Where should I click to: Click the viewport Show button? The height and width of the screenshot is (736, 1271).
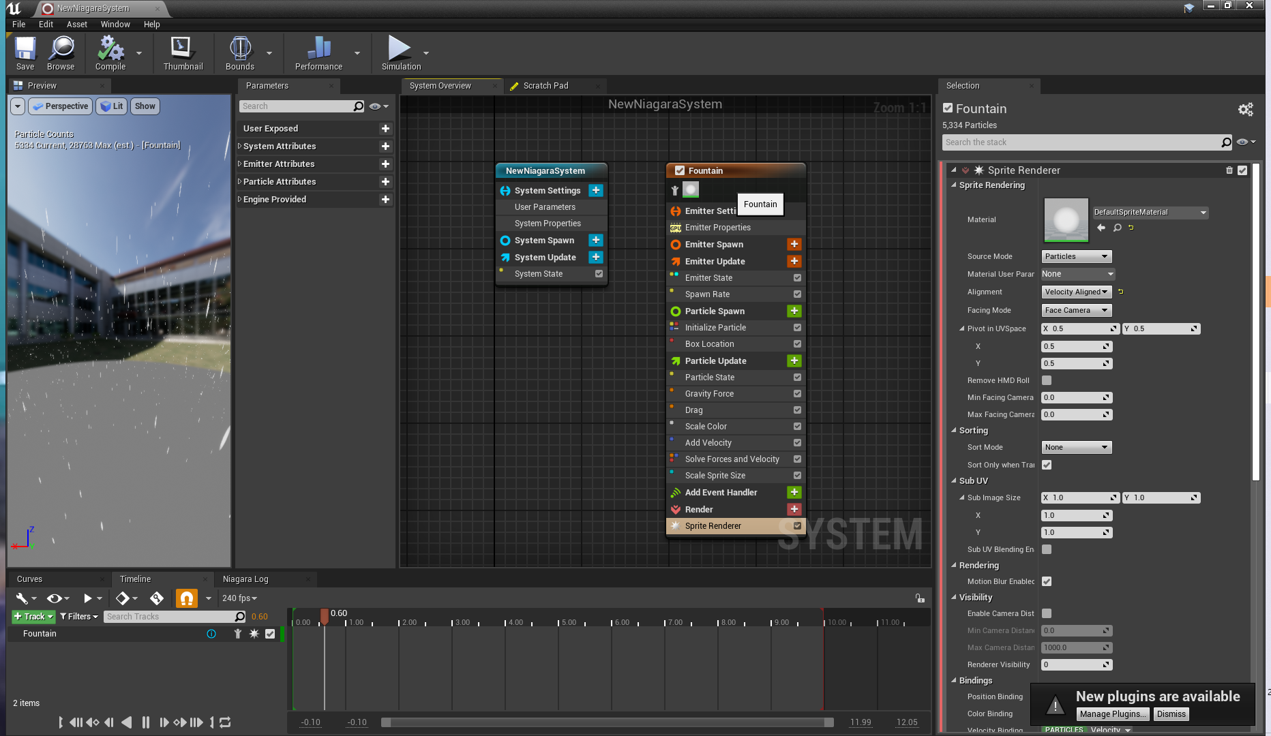145,106
